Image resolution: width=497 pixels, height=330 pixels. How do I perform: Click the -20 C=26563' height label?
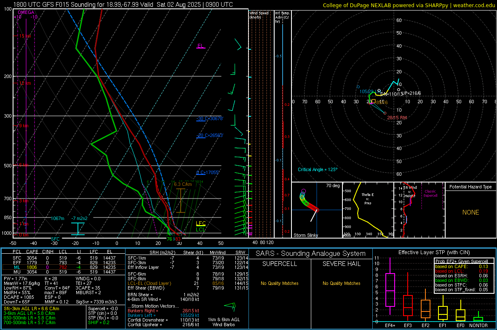[x=210, y=135]
